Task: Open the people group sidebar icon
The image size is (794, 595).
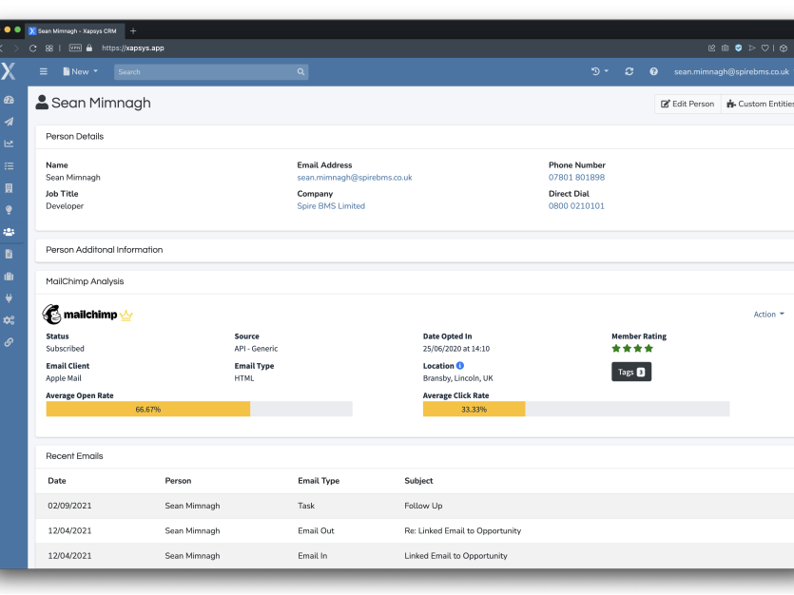Action: (10, 232)
